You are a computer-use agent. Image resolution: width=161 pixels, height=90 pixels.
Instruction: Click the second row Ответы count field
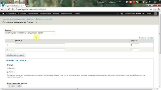click(135, 49)
